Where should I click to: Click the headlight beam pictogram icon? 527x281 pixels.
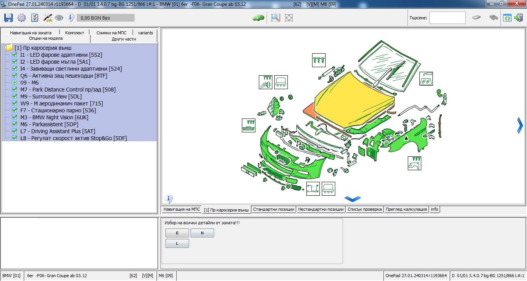tap(265, 82)
